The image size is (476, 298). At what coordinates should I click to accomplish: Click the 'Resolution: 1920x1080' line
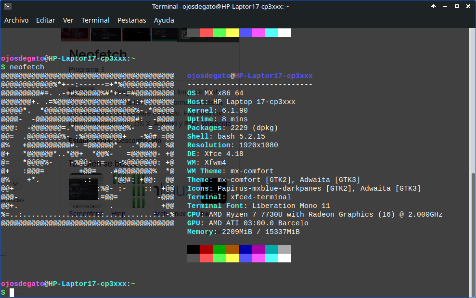[x=232, y=145]
